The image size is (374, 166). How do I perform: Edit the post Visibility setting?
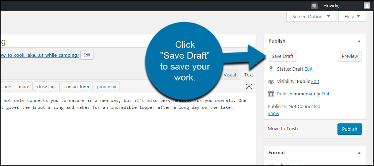tap(315, 82)
